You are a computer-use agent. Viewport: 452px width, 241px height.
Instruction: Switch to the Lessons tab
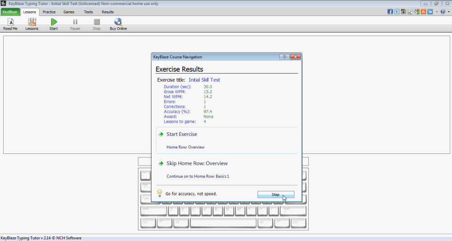point(30,12)
